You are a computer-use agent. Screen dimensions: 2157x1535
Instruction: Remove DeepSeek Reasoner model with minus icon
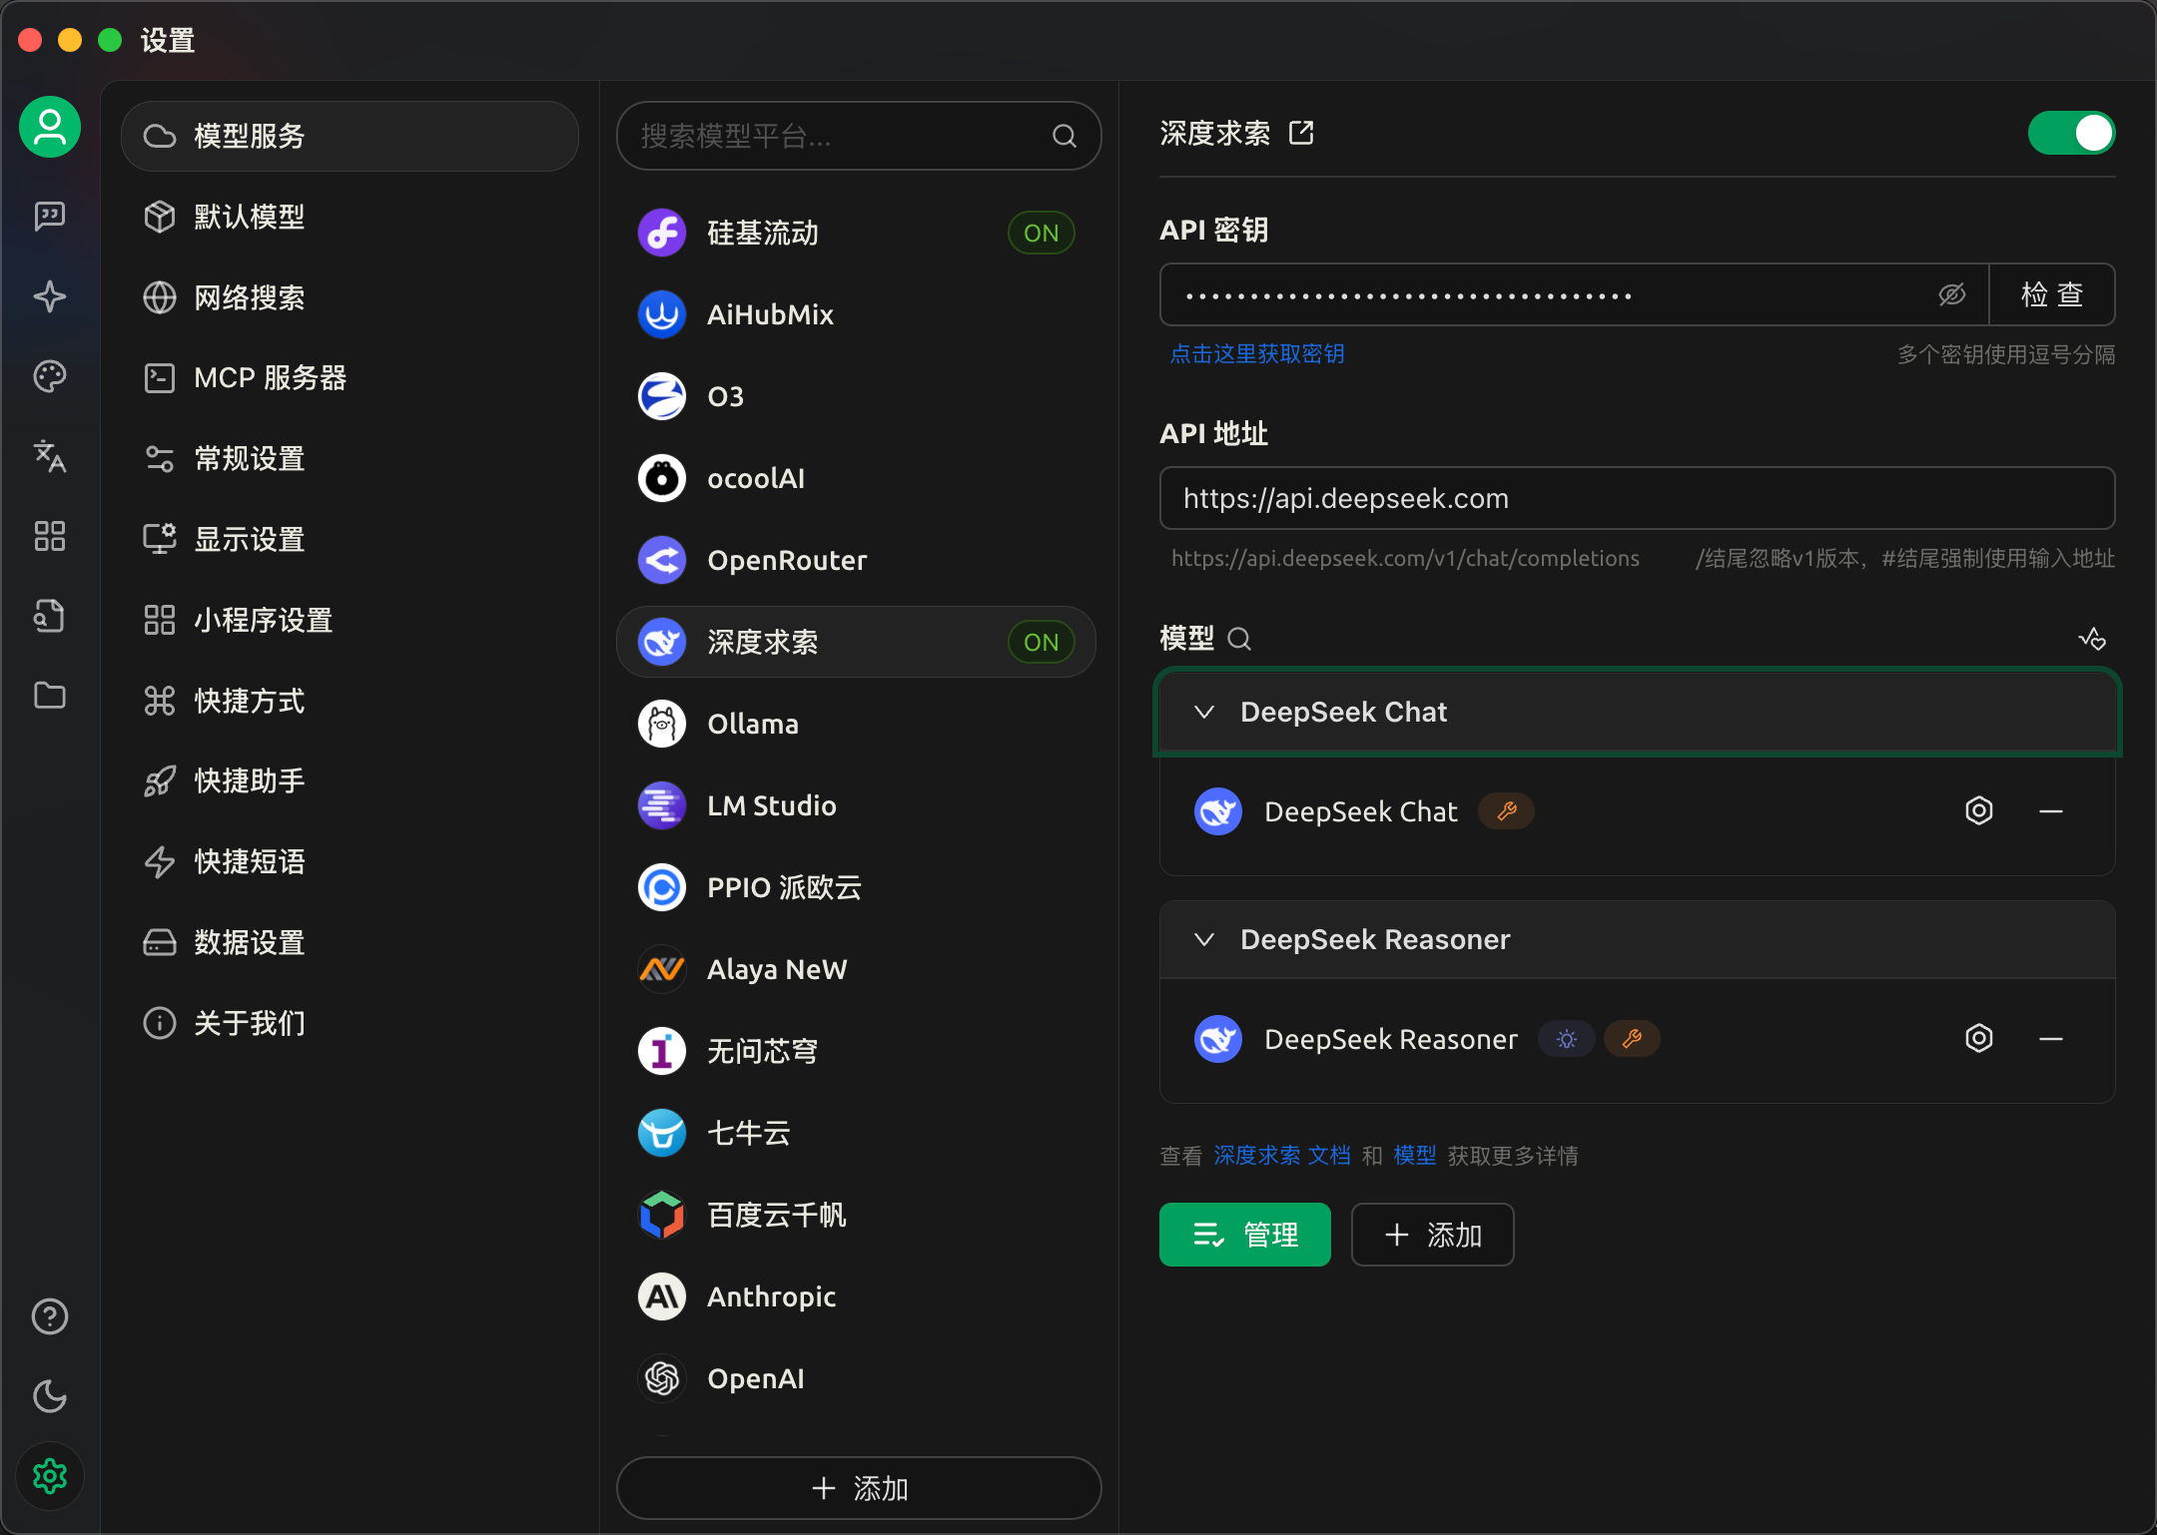click(2051, 1039)
